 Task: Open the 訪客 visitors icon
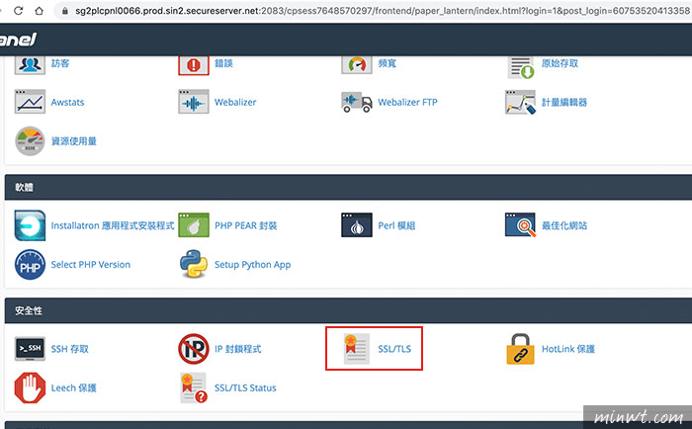[x=30, y=65]
